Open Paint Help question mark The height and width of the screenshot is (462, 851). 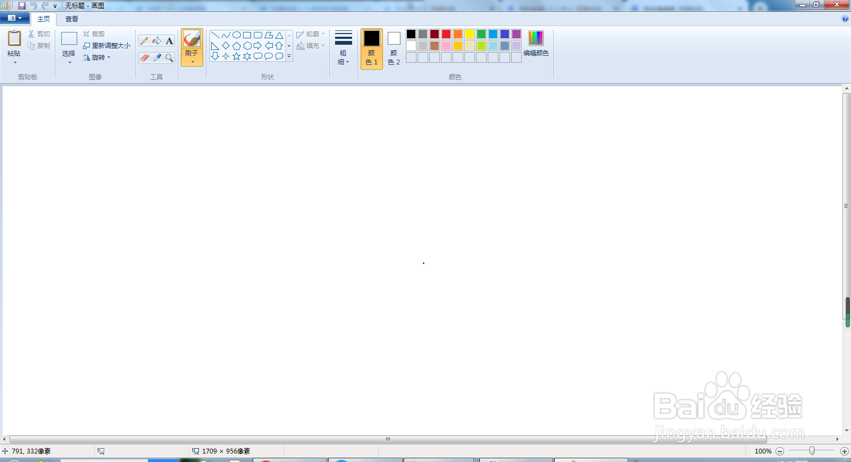(845, 19)
